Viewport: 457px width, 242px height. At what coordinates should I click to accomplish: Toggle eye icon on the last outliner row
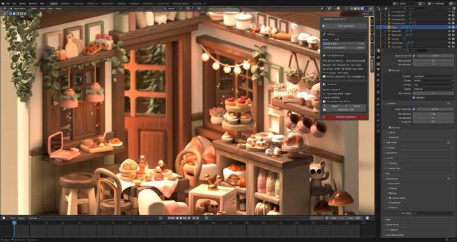(x=449, y=46)
